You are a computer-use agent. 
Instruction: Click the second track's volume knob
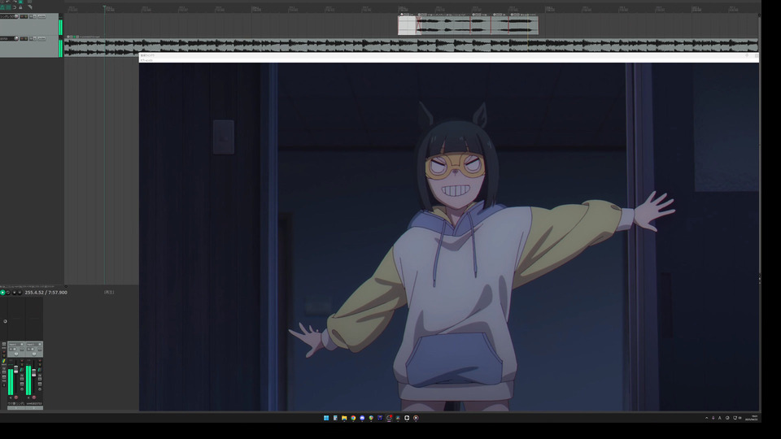[x=16, y=38]
